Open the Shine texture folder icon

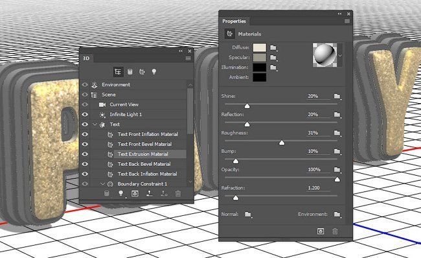pos(337,96)
